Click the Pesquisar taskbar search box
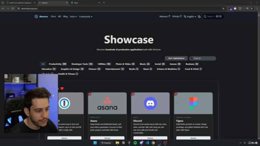The height and width of the screenshot is (146, 260). (x=106, y=143)
